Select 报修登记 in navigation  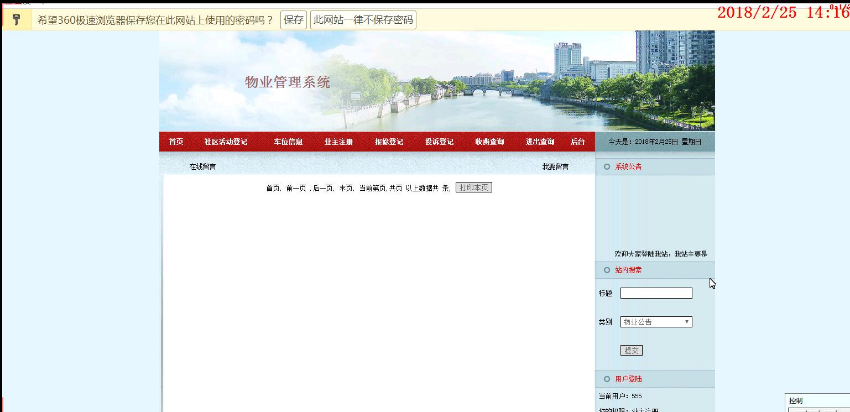click(389, 142)
